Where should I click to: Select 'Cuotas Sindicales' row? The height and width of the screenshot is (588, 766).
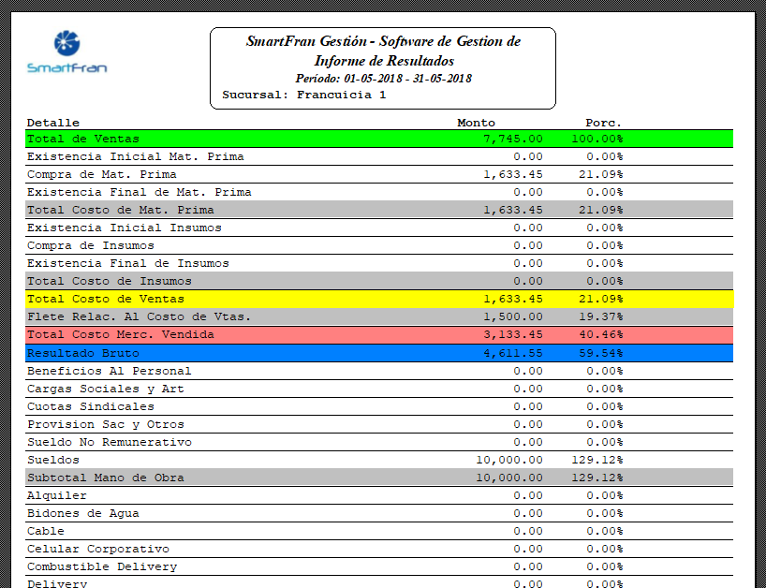coord(379,406)
